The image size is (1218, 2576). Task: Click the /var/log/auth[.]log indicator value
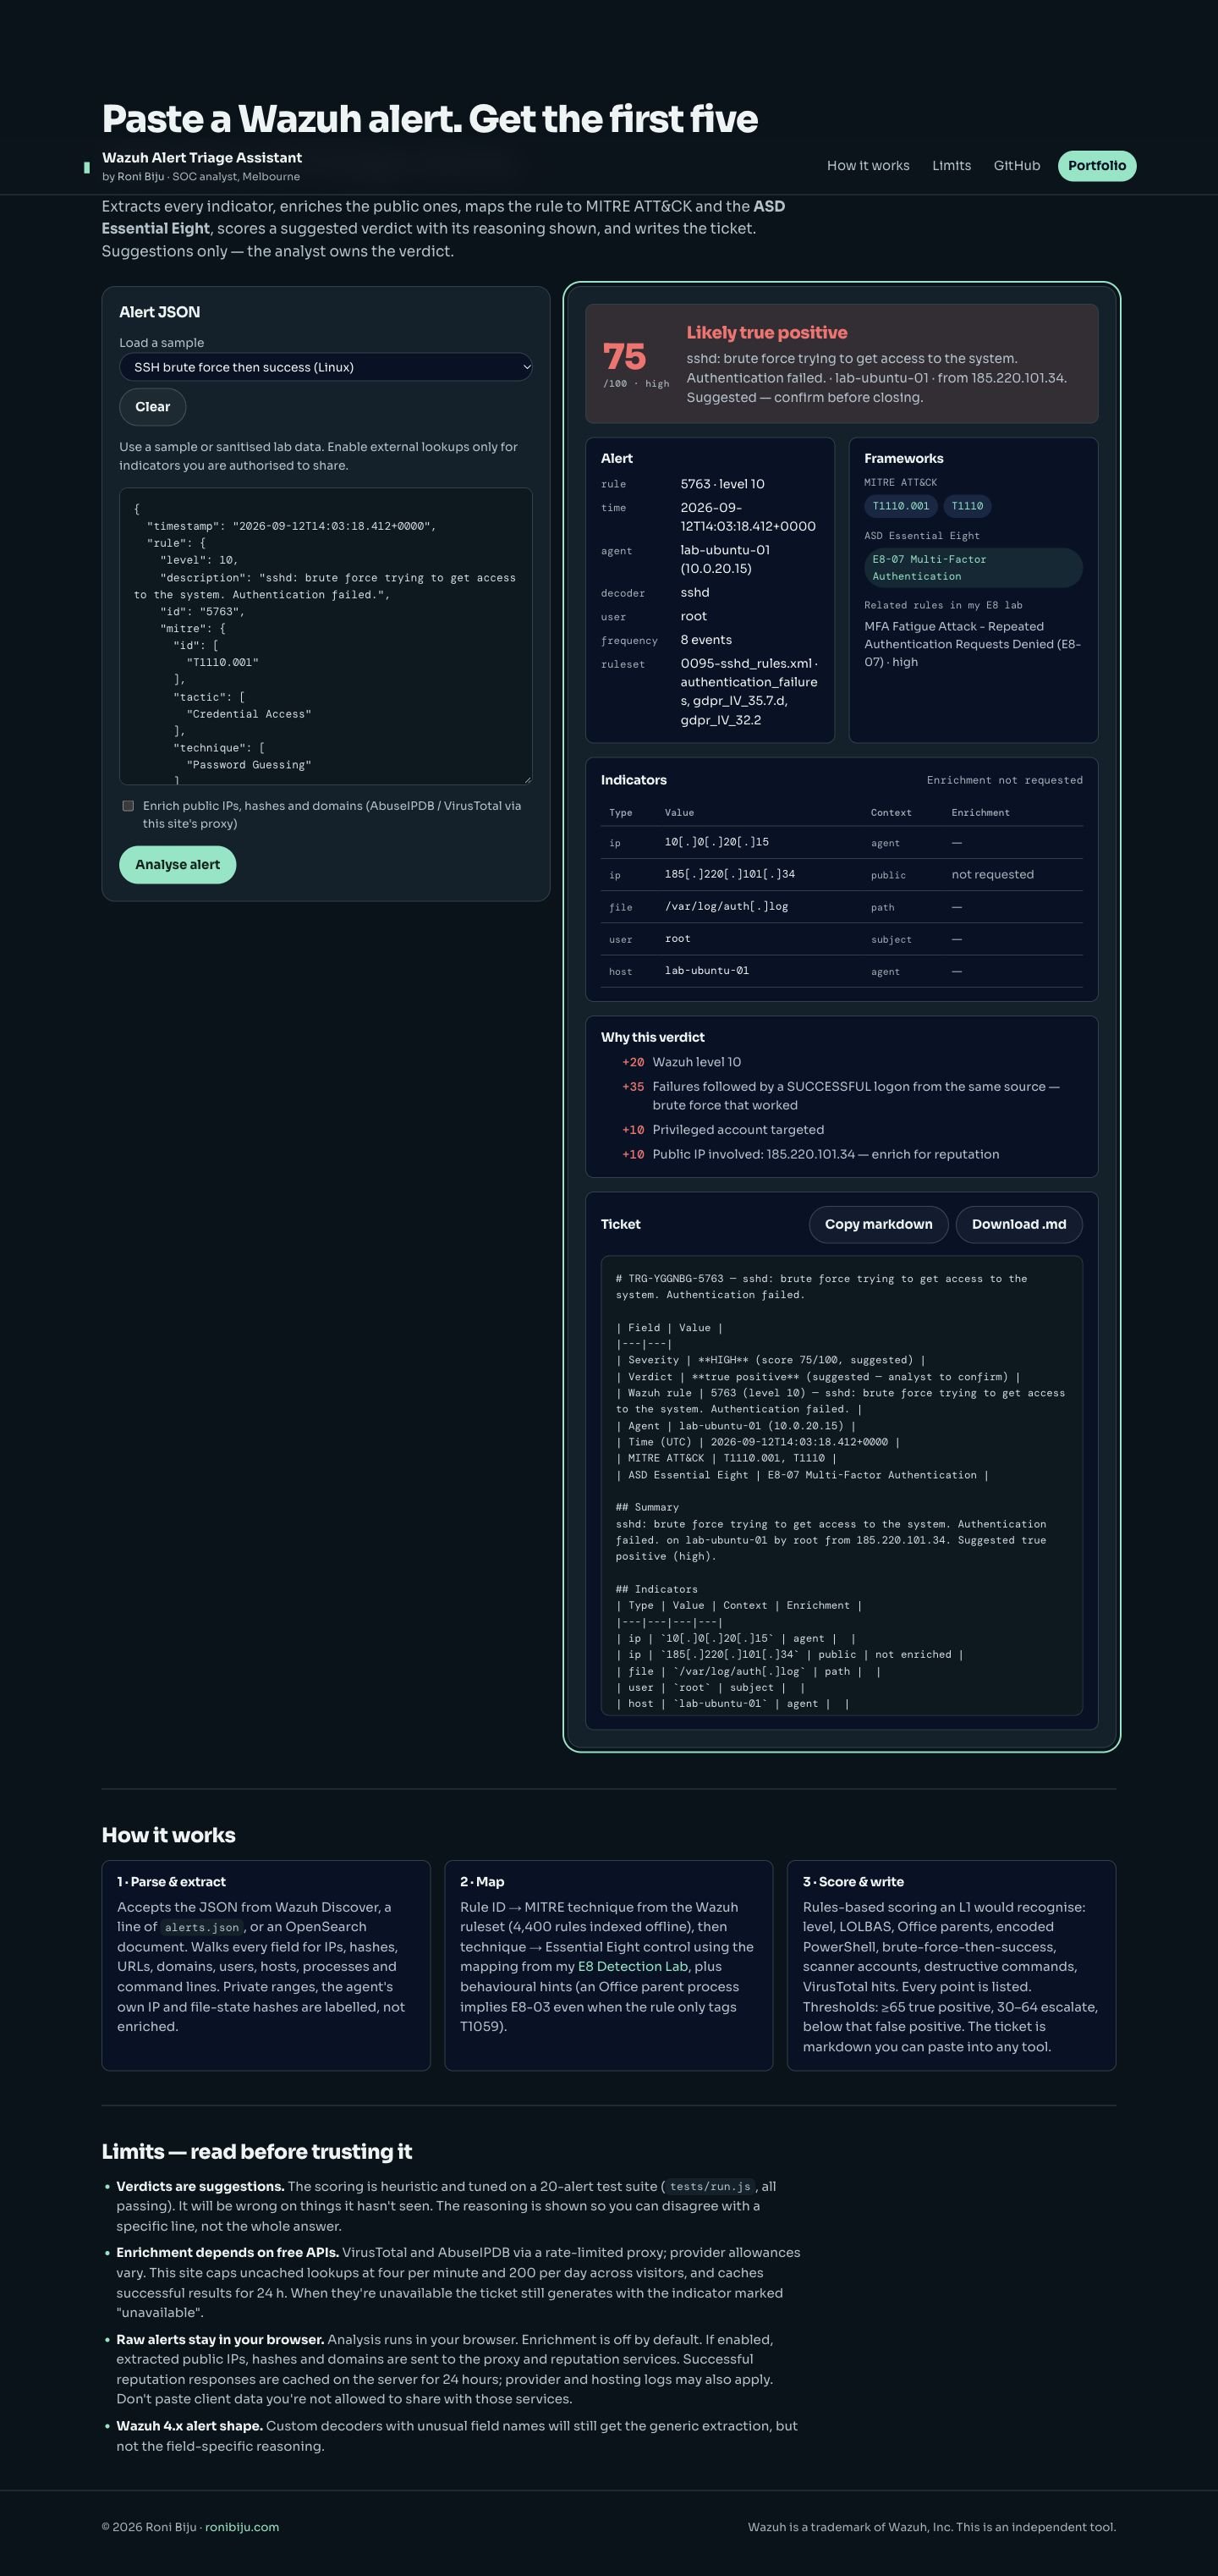[x=727, y=907]
